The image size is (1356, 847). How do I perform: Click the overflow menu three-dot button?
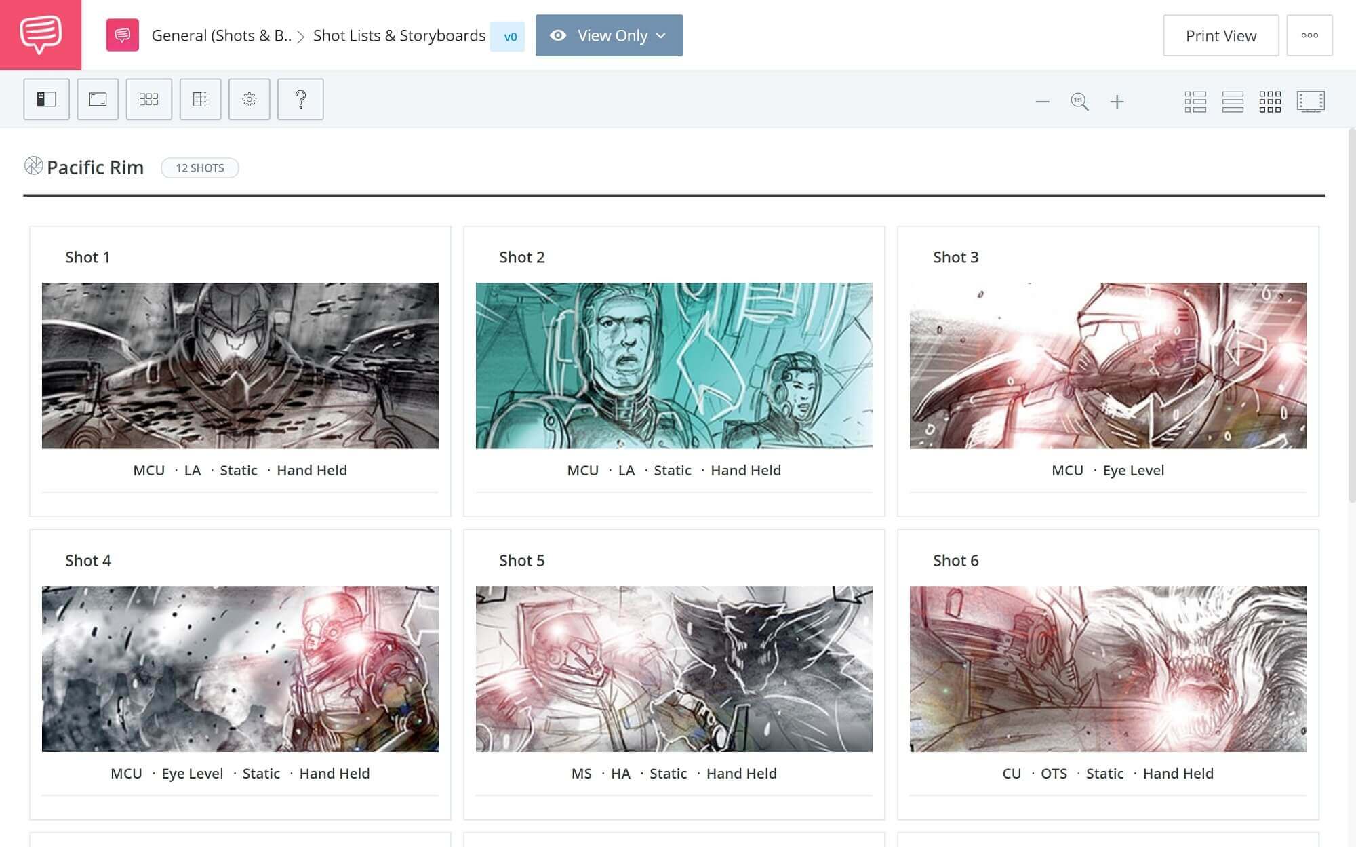(x=1309, y=35)
